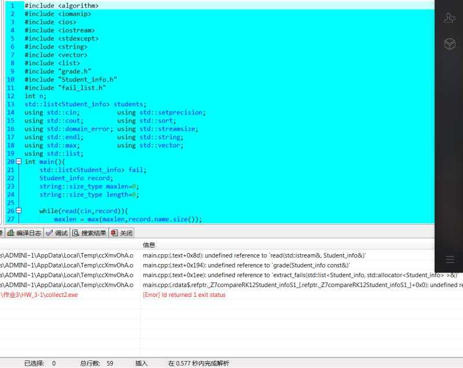Screen dimensions: 463x368
Task: Click the using std::vector; statement
Action: [x=150, y=145]
